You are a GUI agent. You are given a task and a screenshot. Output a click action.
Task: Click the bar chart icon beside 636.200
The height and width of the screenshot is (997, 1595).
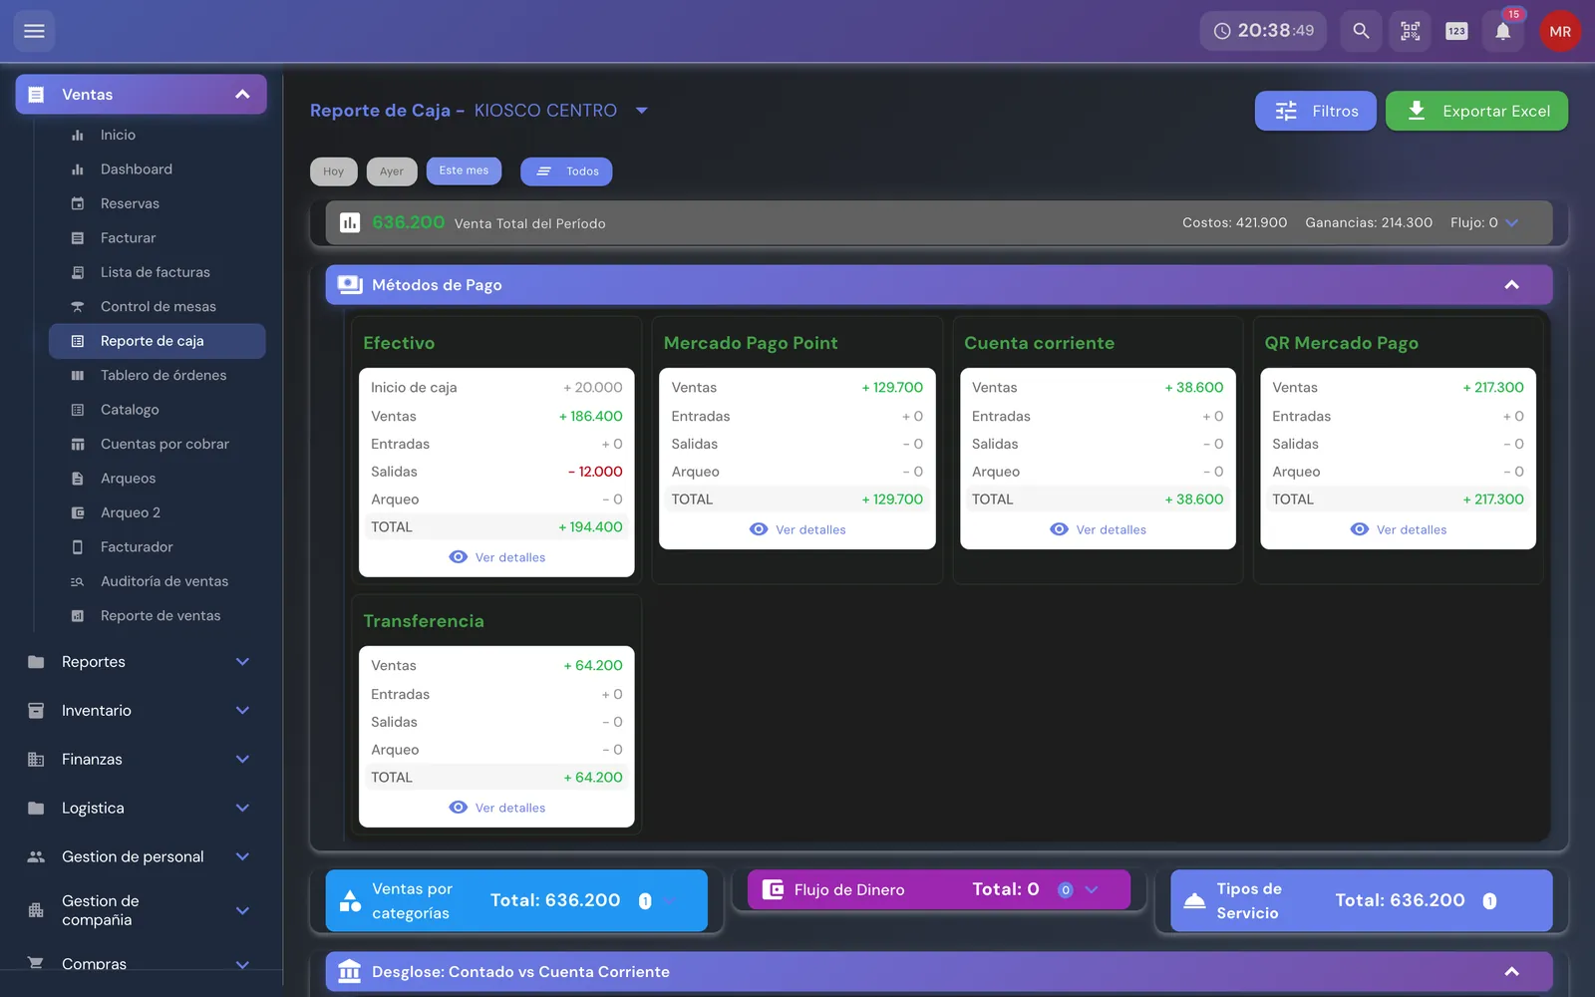tap(350, 222)
